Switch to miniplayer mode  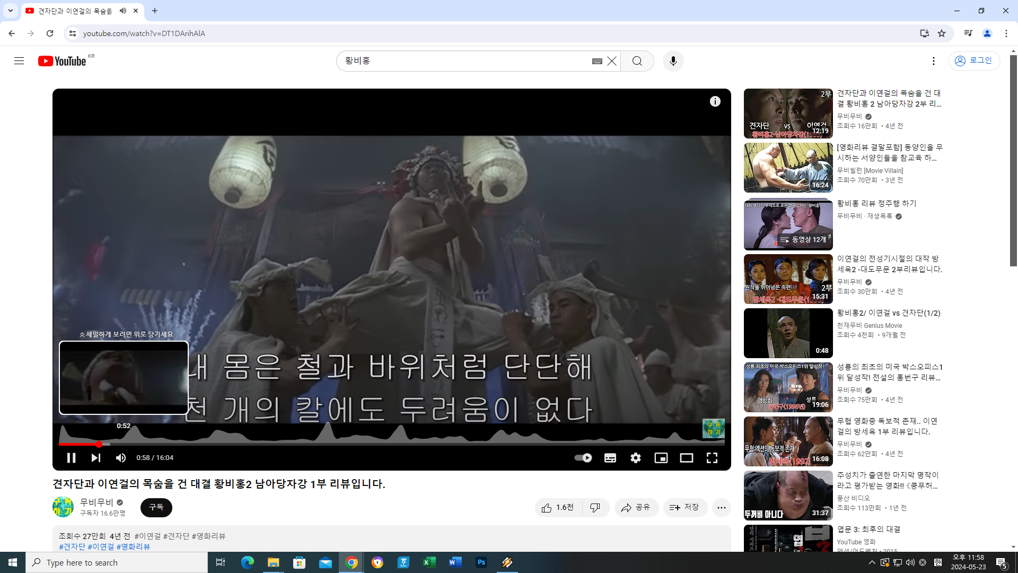coord(661,458)
